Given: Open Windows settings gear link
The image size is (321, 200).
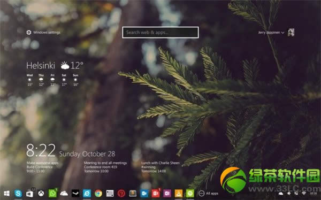Looking at the screenshot, I should pyautogui.click(x=43, y=32).
